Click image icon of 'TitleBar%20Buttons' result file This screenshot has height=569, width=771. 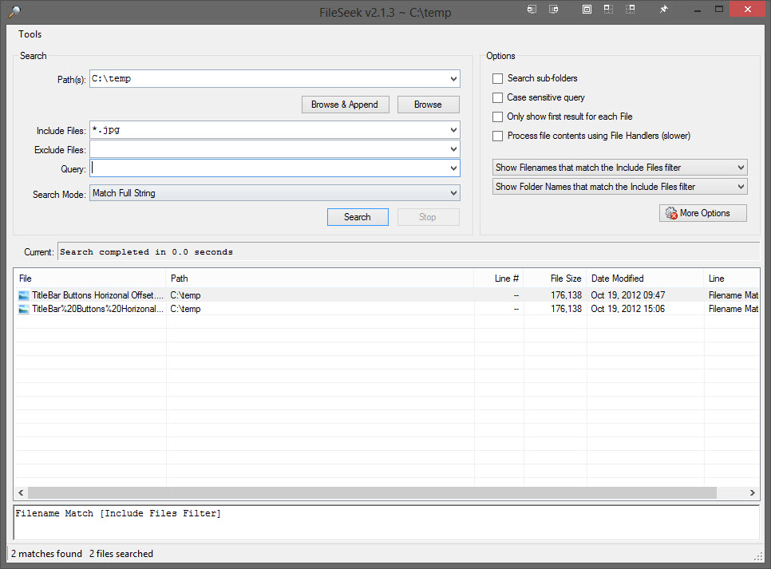pyautogui.click(x=24, y=309)
